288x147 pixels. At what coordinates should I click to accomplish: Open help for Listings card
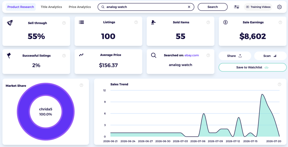coord(136,22)
